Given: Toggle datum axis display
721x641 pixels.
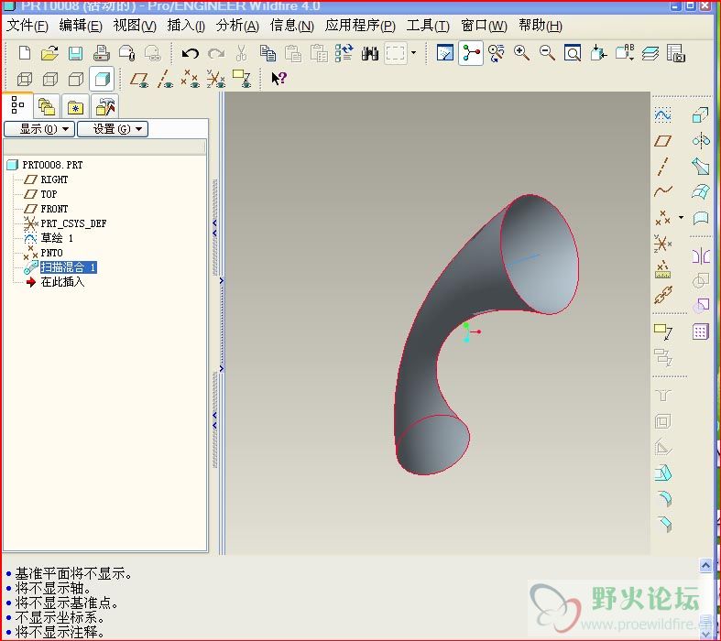Looking at the screenshot, I should (x=165, y=79).
